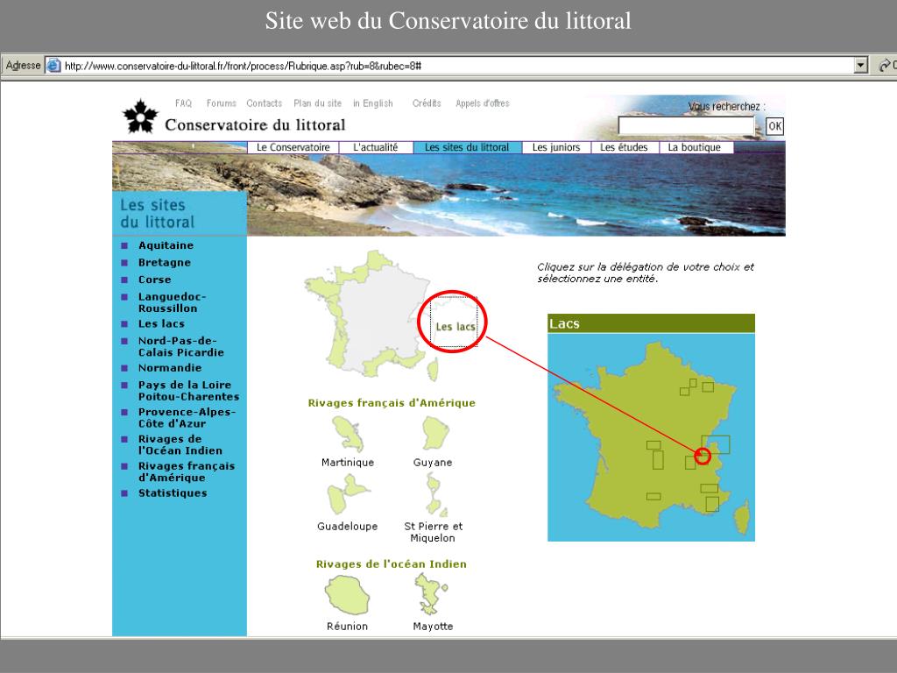Click the Les lacs label on France map
897x673 pixels.
tap(456, 327)
